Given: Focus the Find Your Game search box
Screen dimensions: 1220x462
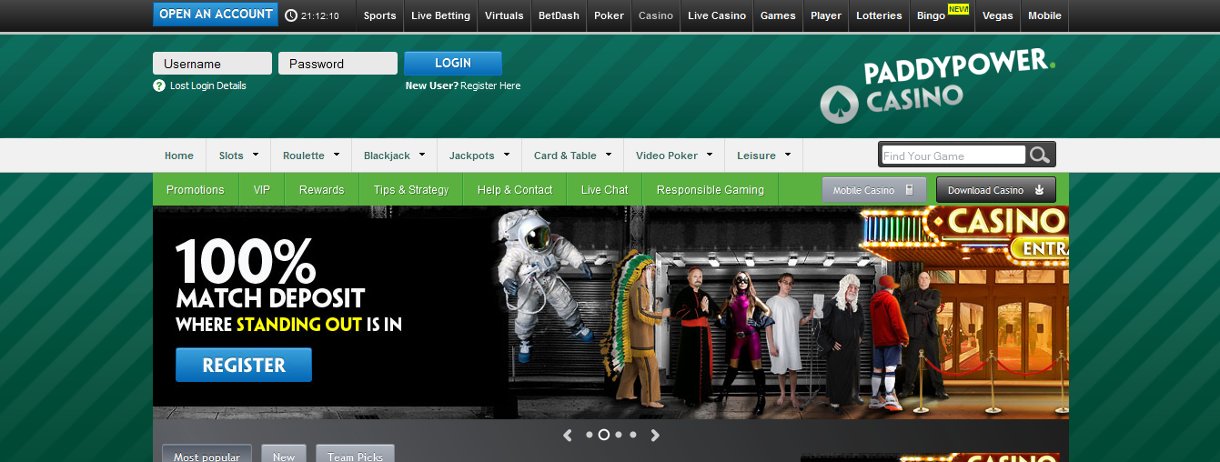Looking at the screenshot, I should click(x=953, y=156).
